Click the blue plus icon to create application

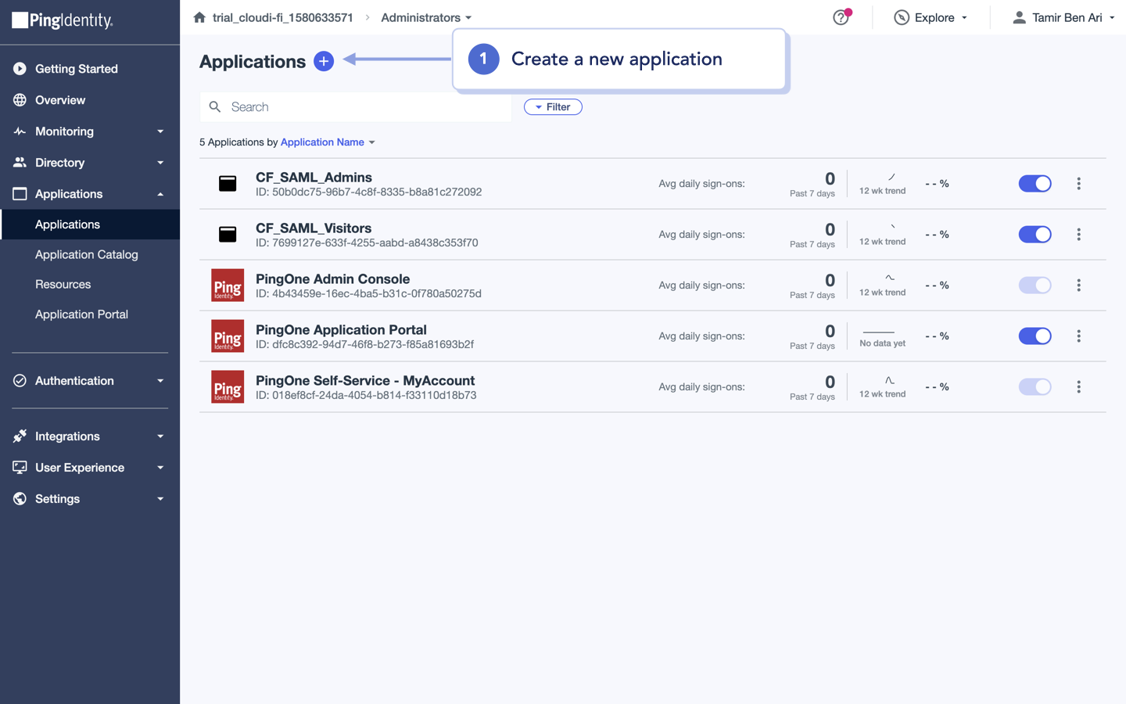[x=323, y=61]
